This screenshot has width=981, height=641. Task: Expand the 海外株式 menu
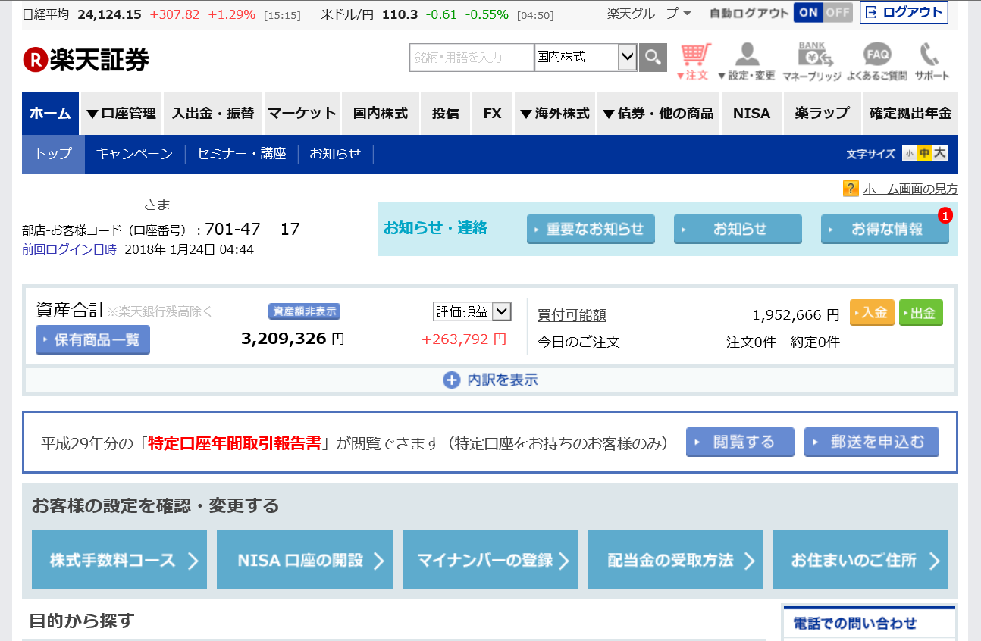tap(555, 114)
